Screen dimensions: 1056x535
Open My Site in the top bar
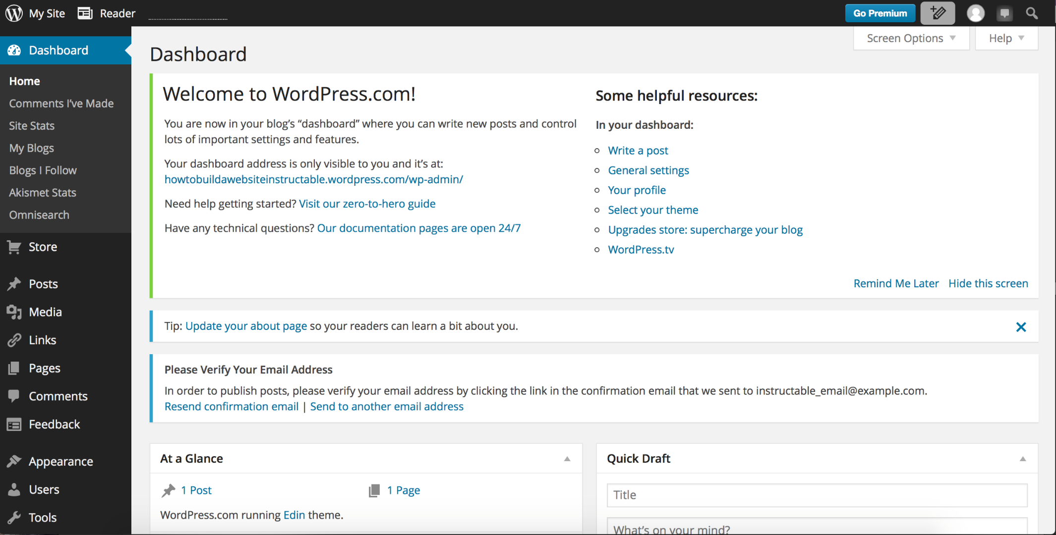[x=47, y=13]
